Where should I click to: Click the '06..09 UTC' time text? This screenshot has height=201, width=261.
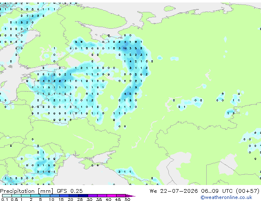[216, 191]
